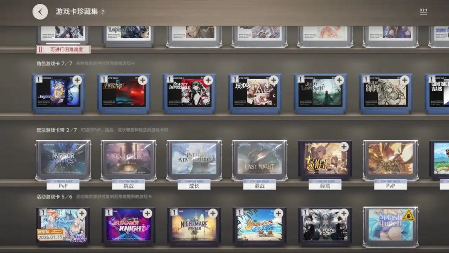Tap plus icon on Summer Knight card

coord(147,213)
